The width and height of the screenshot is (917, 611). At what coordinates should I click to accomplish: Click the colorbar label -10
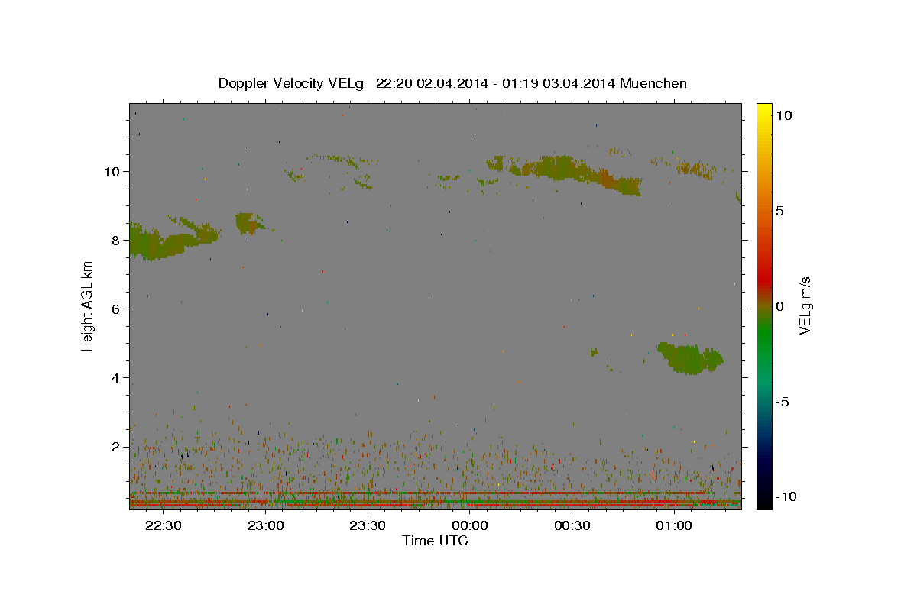point(785,496)
